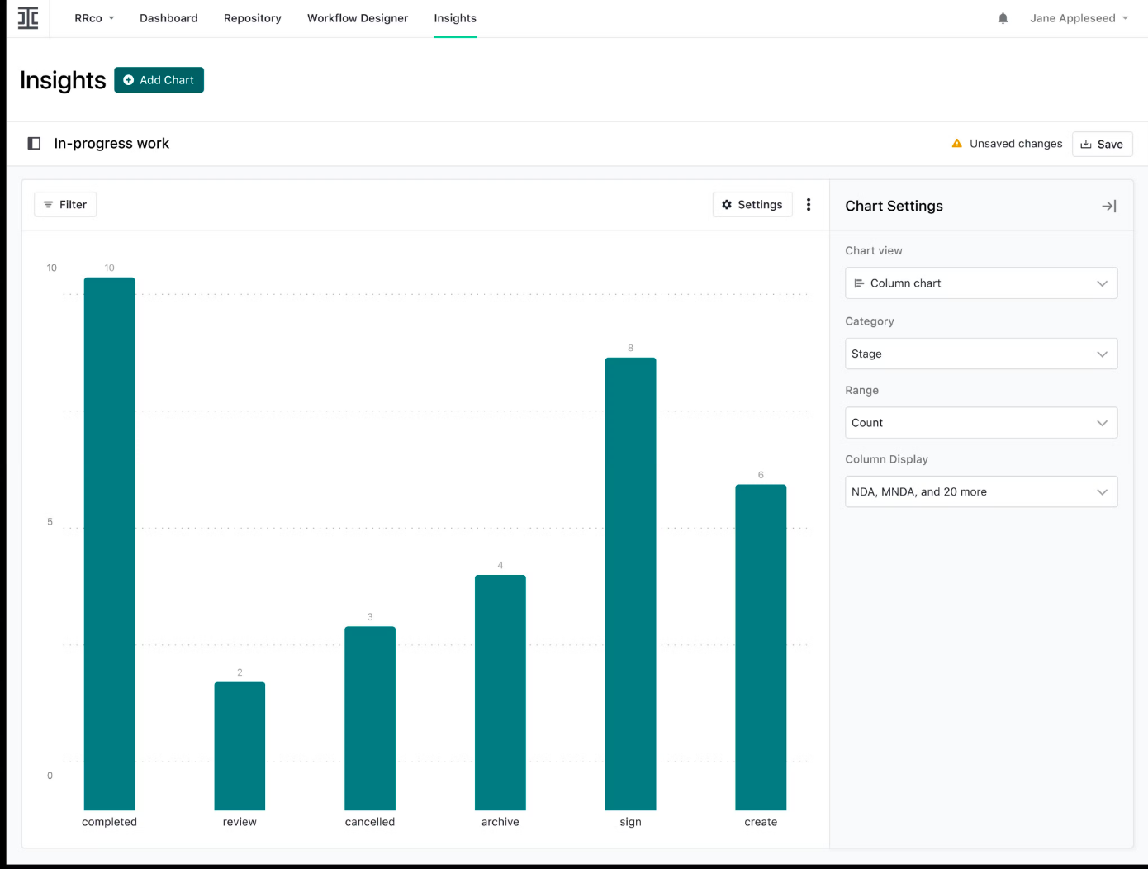Click the app logo icon in top-left
1148x869 pixels.
point(28,18)
